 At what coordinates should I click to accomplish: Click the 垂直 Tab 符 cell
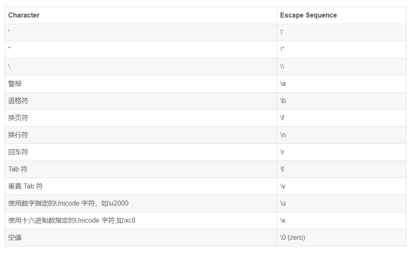140,186
